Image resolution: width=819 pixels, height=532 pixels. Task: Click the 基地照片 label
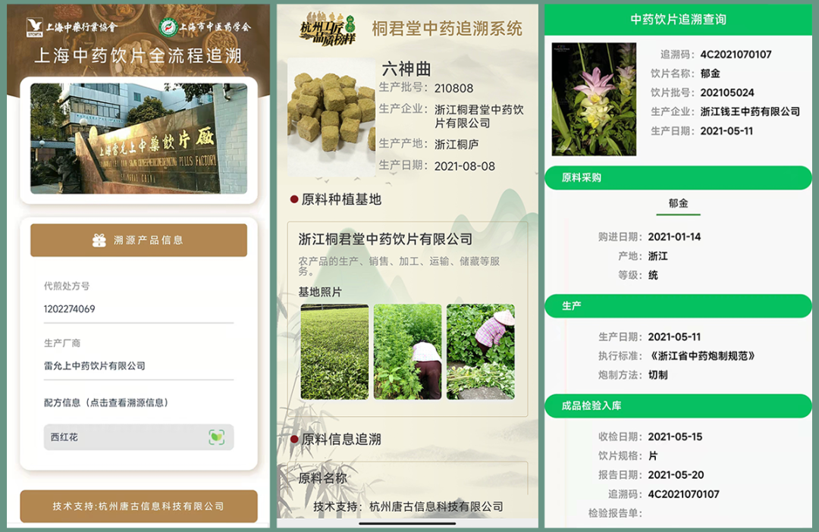(x=320, y=293)
